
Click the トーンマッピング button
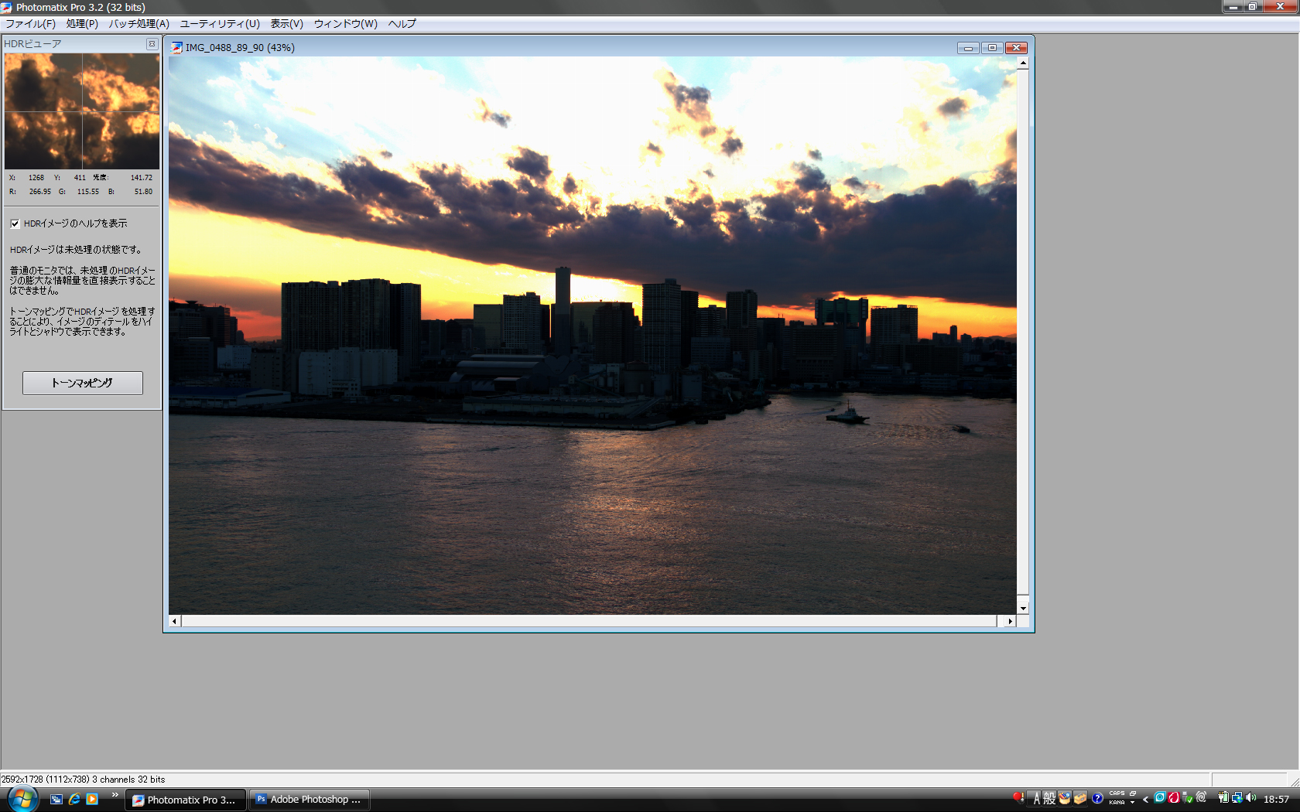[83, 383]
